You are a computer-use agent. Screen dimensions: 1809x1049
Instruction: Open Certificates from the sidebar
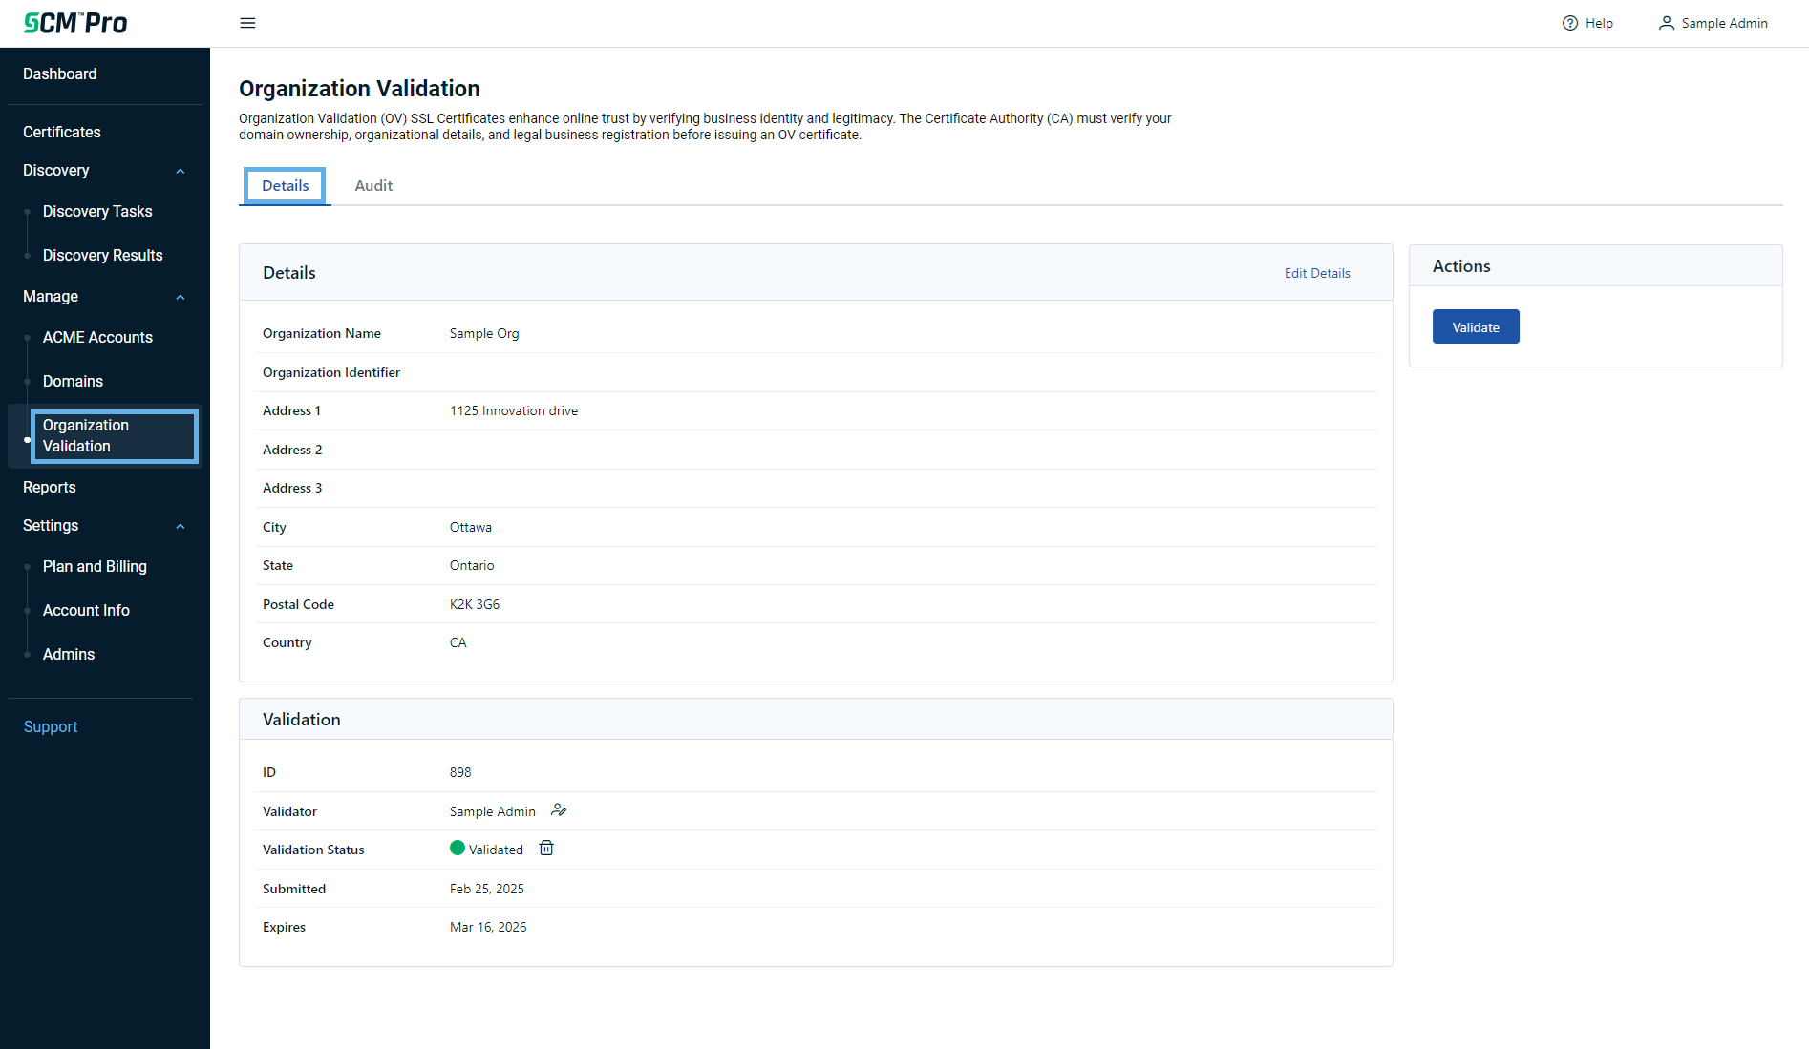[62, 132]
